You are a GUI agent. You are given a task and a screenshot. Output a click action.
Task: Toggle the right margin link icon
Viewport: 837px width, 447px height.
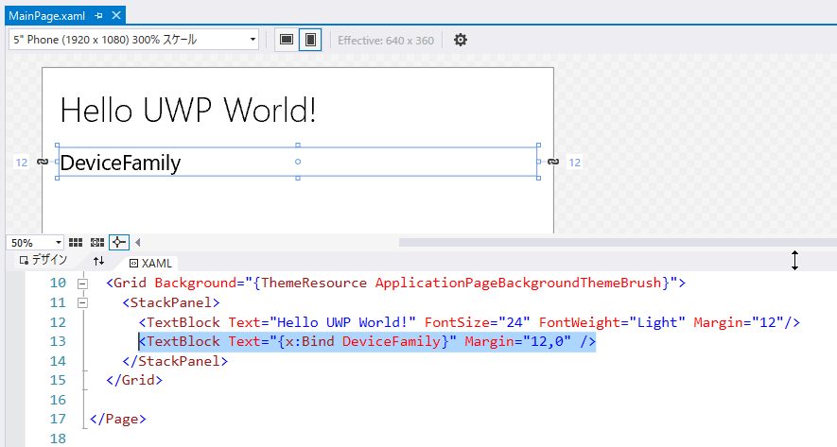click(553, 162)
